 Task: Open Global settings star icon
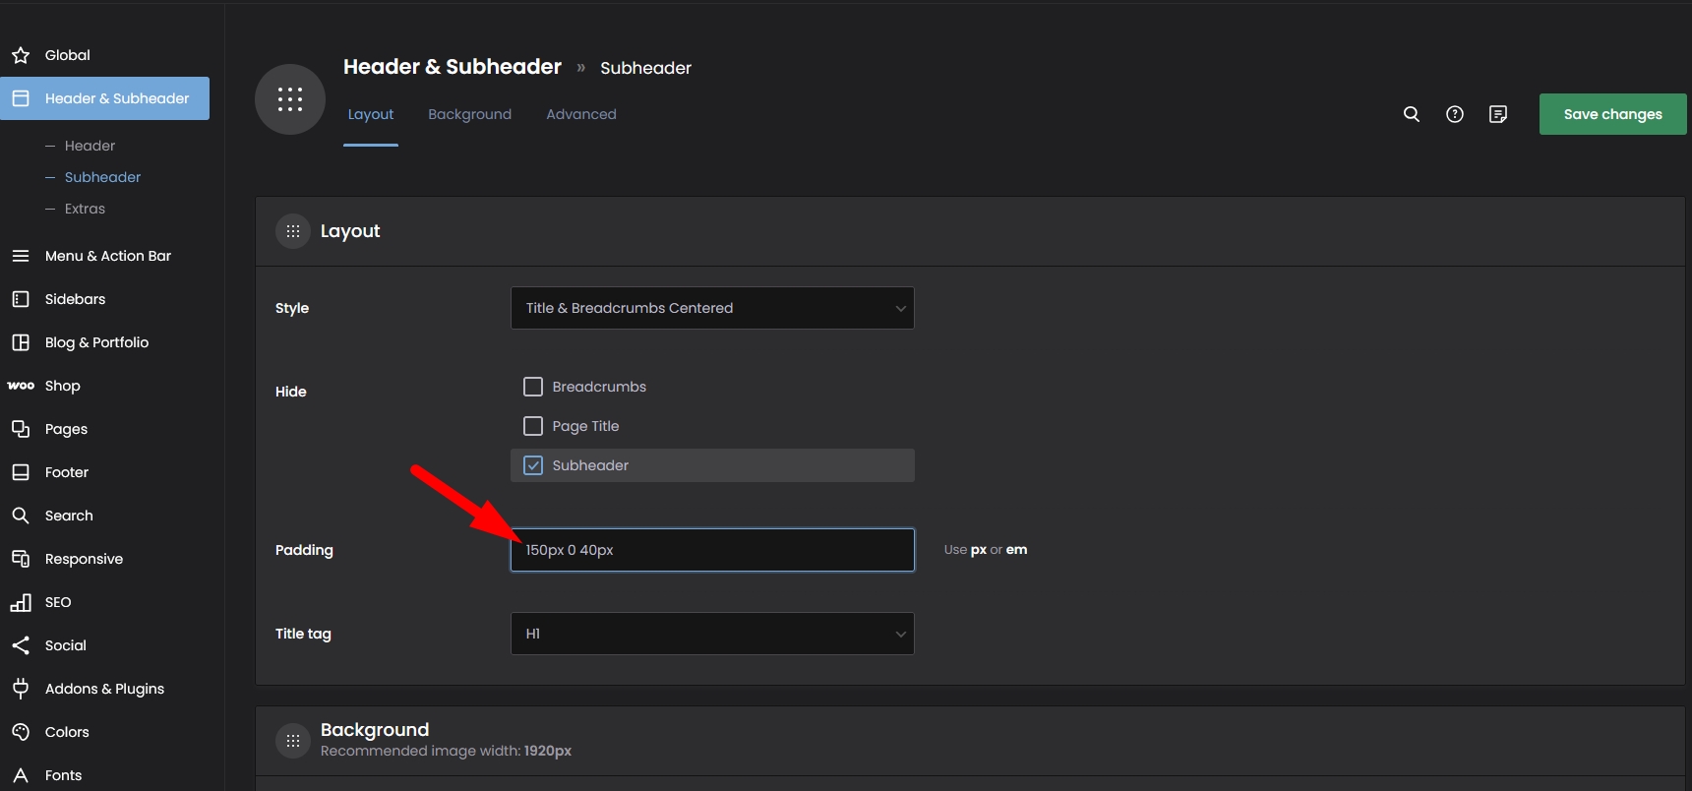pyautogui.click(x=21, y=55)
